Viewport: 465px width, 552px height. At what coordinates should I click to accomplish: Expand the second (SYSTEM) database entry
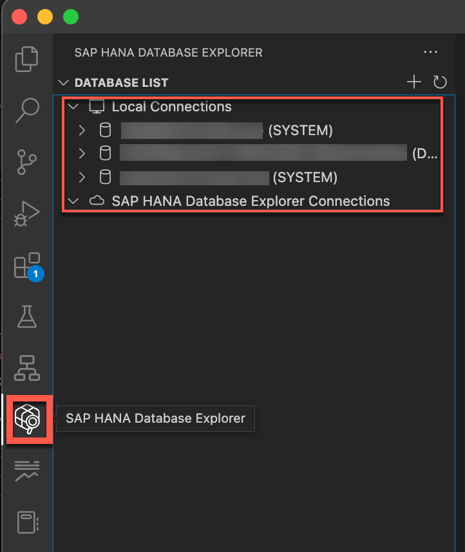[x=82, y=177]
